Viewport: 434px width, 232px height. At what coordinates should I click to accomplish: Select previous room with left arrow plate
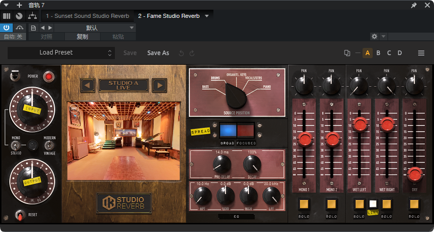[x=88, y=85]
